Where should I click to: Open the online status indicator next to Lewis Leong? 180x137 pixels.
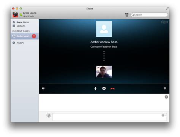pyautogui.click(x=21, y=15)
